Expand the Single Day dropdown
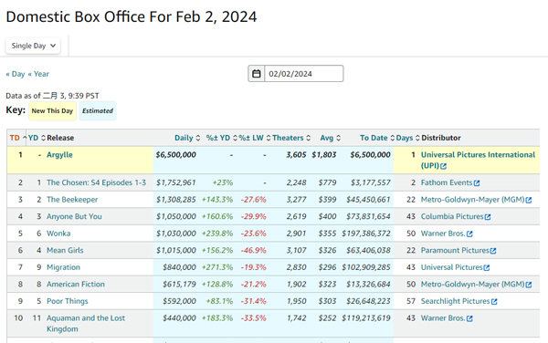Screen dimensions: 548x343 point(33,46)
